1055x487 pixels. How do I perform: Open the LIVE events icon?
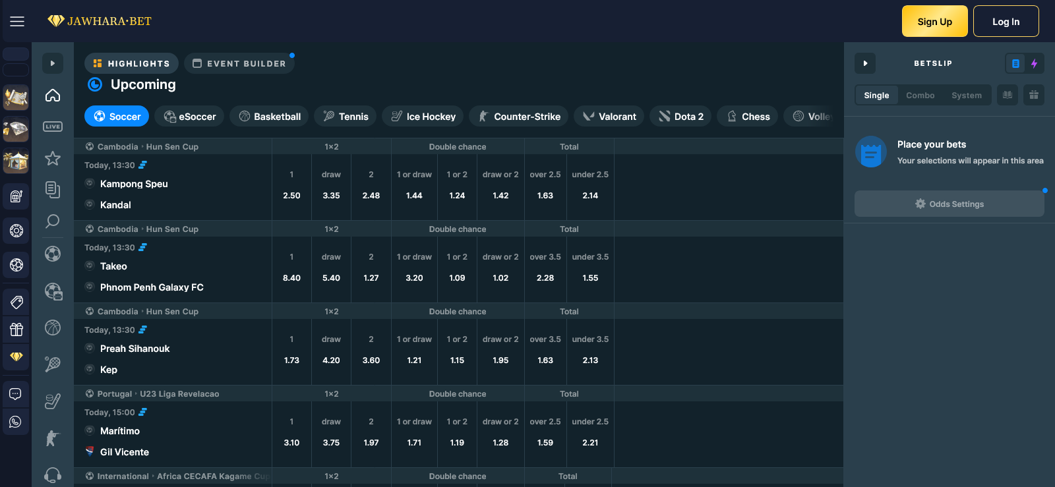[x=53, y=127]
